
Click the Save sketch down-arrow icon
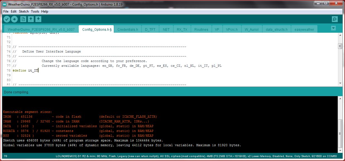[x=38, y=19]
